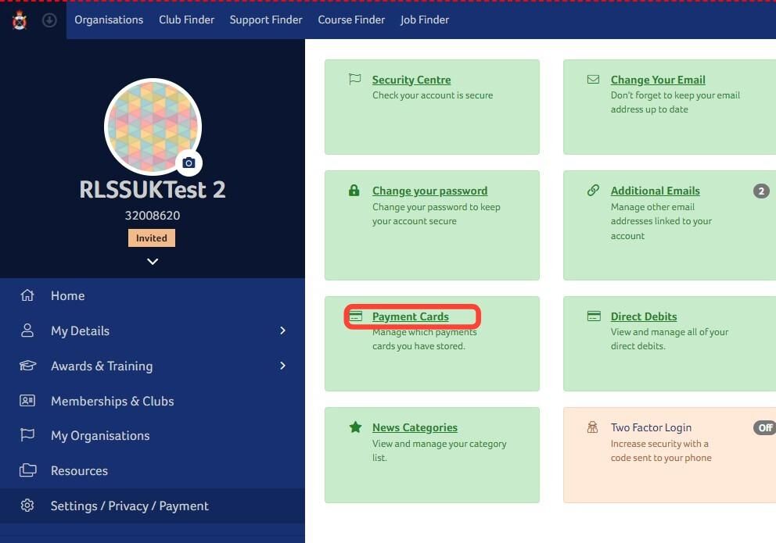The height and width of the screenshot is (543, 776).
Task: Open Job Finder in top navigation
Action: [x=425, y=20]
